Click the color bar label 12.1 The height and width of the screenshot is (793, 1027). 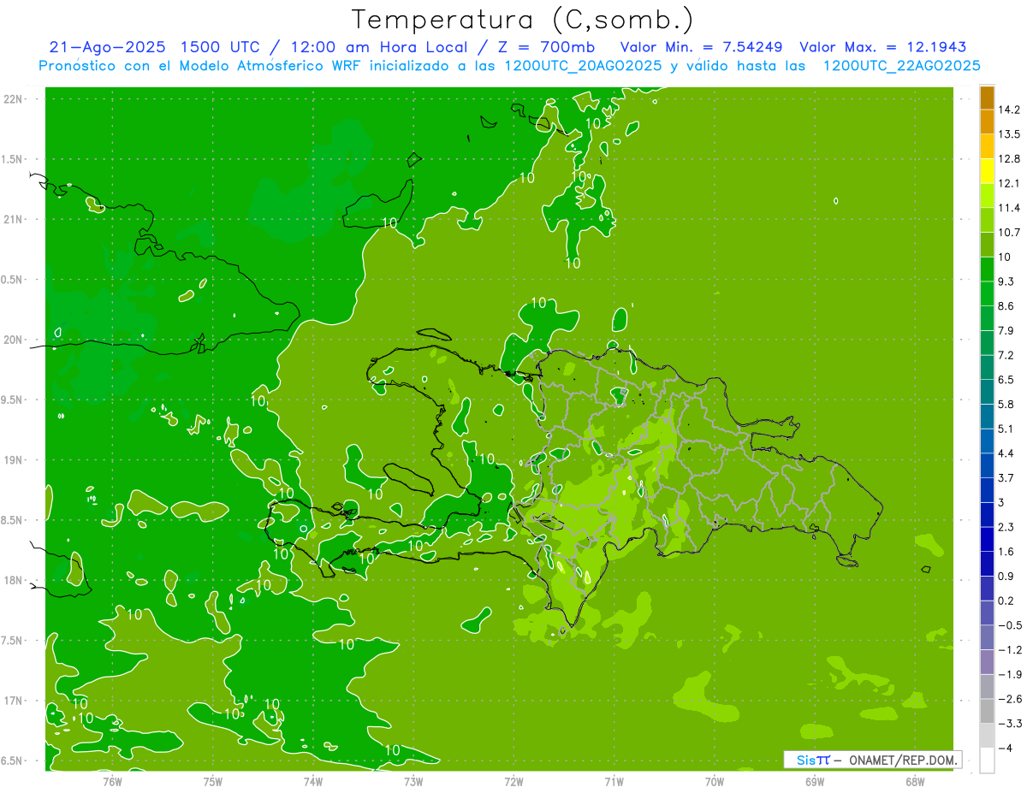(x=1008, y=183)
